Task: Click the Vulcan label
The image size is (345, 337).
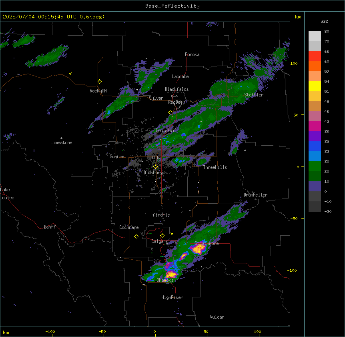Action: [x=217, y=317]
